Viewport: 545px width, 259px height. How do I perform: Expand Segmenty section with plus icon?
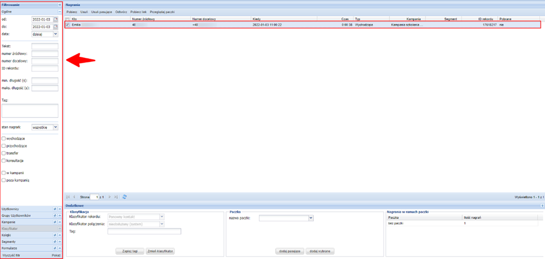[60, 242]
